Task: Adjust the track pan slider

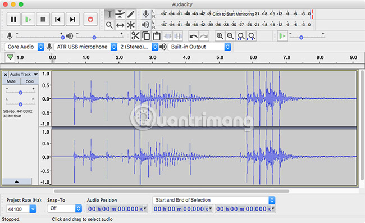Action: click(x=20, y=104)
